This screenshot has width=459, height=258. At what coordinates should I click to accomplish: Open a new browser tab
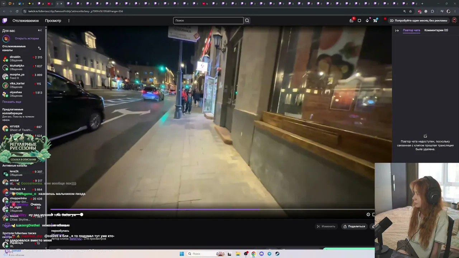pyautogui.click(x=422, y=4)
